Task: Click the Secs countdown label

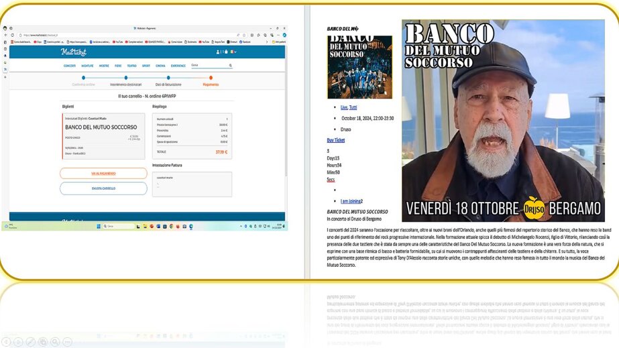Action: coord(331,180)
